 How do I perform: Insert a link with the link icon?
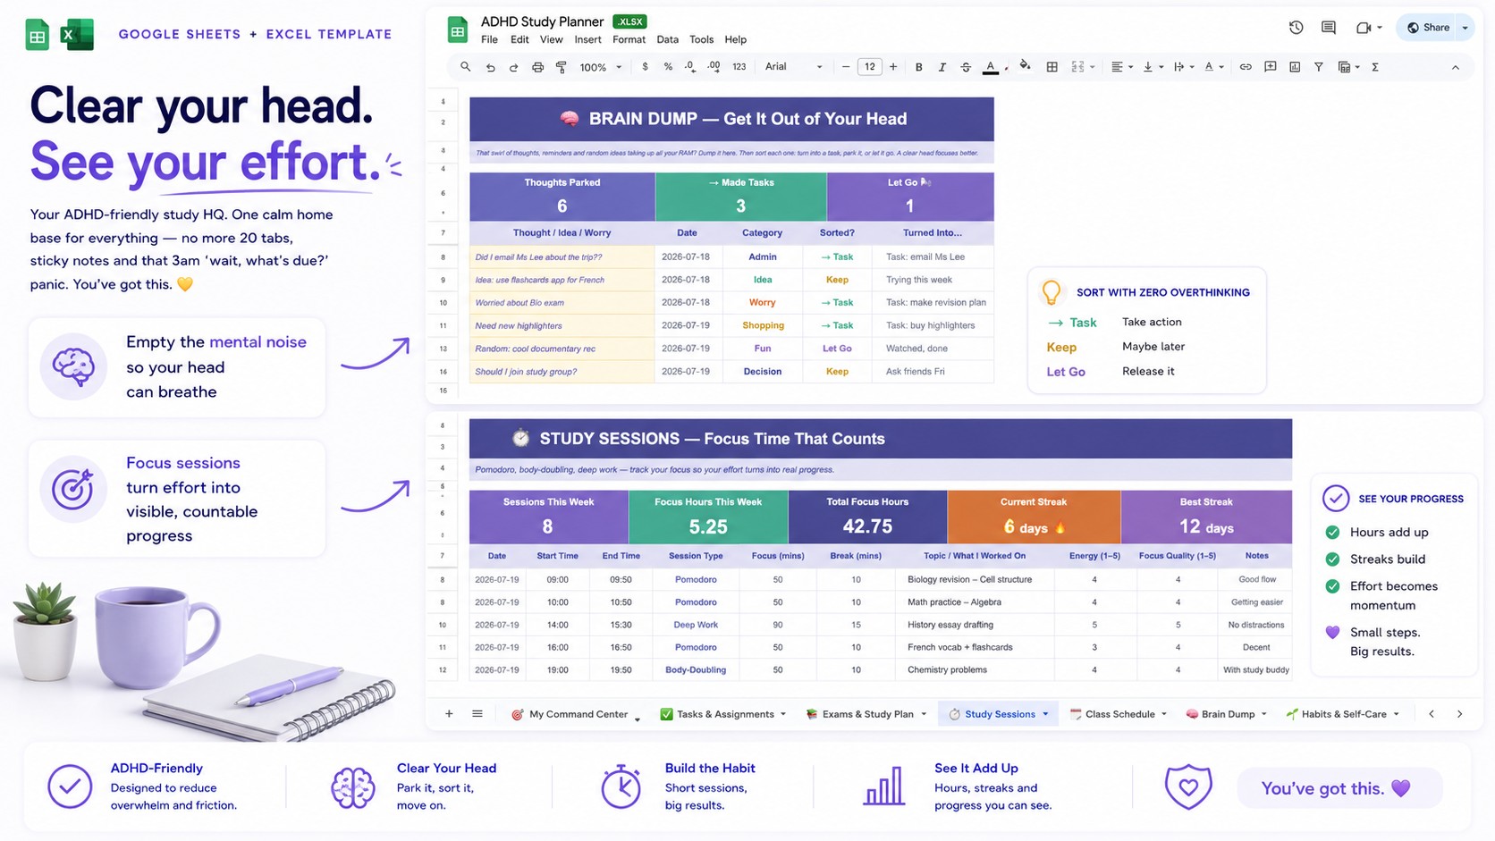pos(1246,67)
